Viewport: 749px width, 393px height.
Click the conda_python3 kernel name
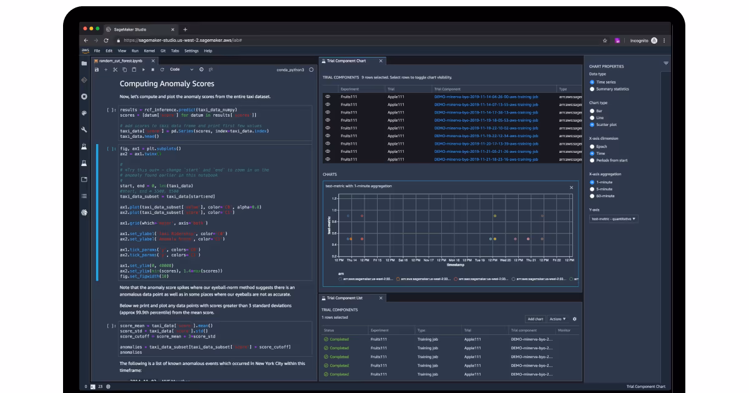[x=290, y=70]
